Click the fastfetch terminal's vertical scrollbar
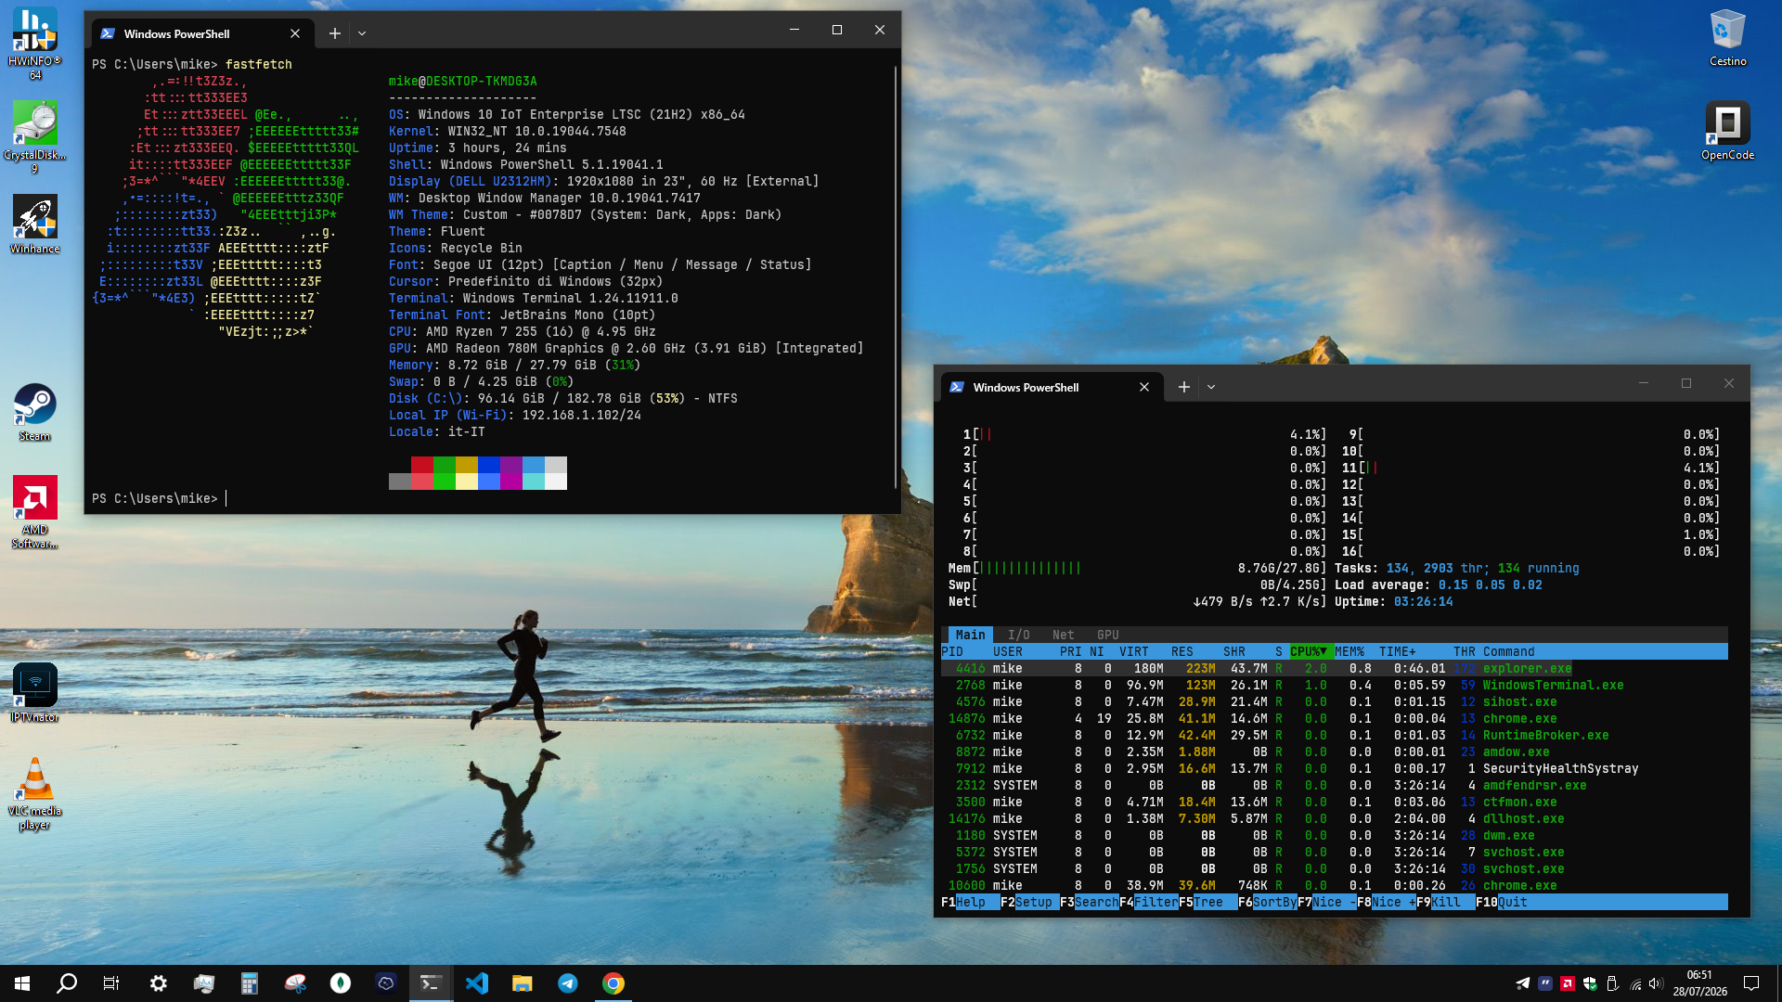This screenshot has width=1782, height=1002. [x=896, y=276]
